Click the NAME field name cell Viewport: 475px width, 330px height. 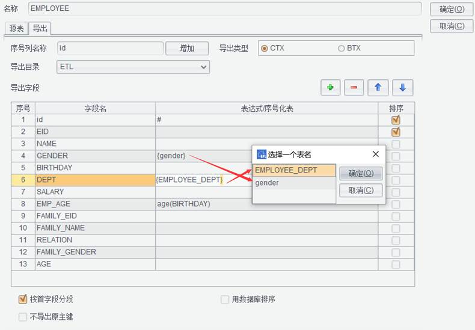pyautogui.click(x=95, y=144)
